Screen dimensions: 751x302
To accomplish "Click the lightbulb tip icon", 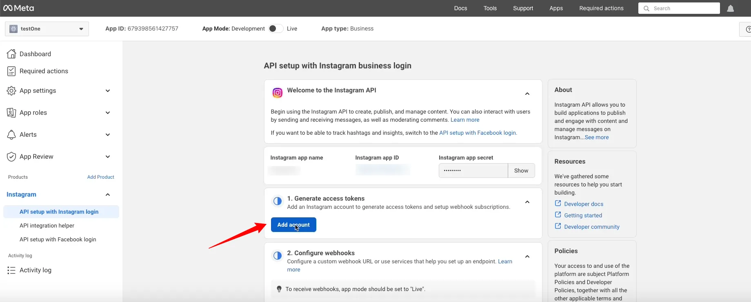I will pyautogui.click(x=279, y=289).
